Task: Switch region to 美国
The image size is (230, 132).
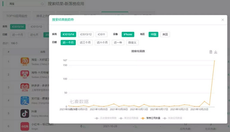Action: [x=165, y=34]
